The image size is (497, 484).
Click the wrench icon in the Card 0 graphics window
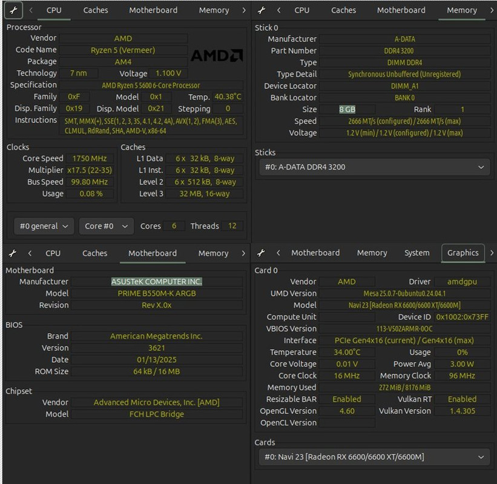pos(261,253)
